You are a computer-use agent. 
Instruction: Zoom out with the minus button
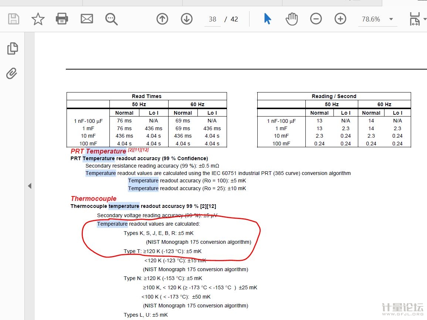tap(316, 19)
